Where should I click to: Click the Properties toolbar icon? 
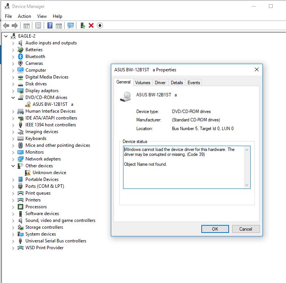[38, 25]
